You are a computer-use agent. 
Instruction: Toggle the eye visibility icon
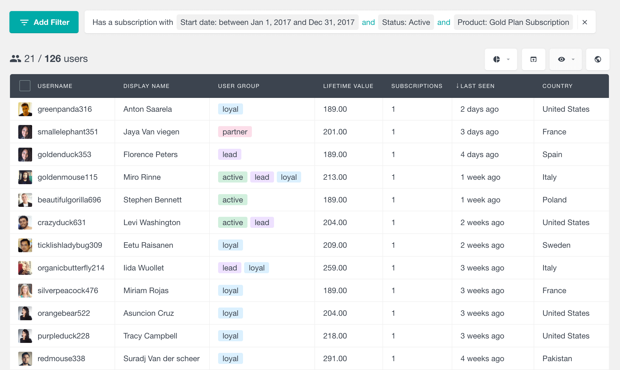(561, 59)
